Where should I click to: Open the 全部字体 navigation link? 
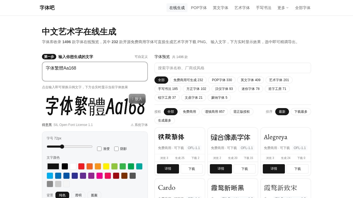tap(303, 8)
